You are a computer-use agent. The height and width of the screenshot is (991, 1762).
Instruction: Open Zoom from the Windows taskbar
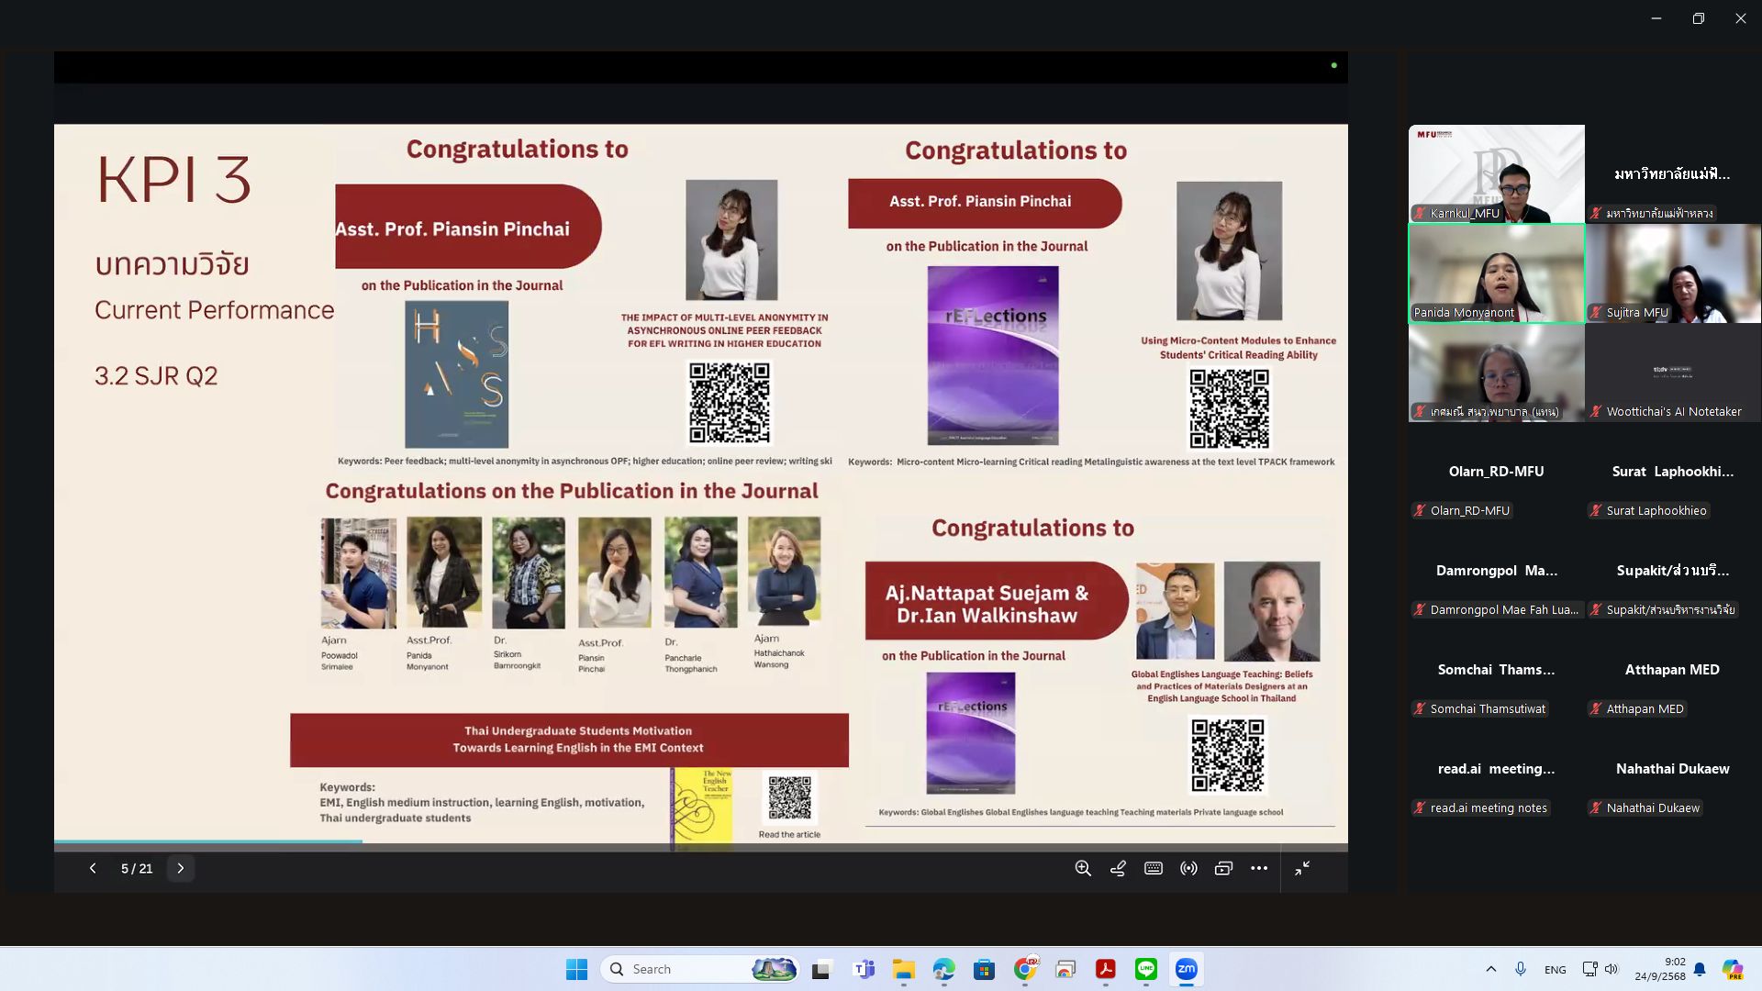click(x=1186, y=969)
